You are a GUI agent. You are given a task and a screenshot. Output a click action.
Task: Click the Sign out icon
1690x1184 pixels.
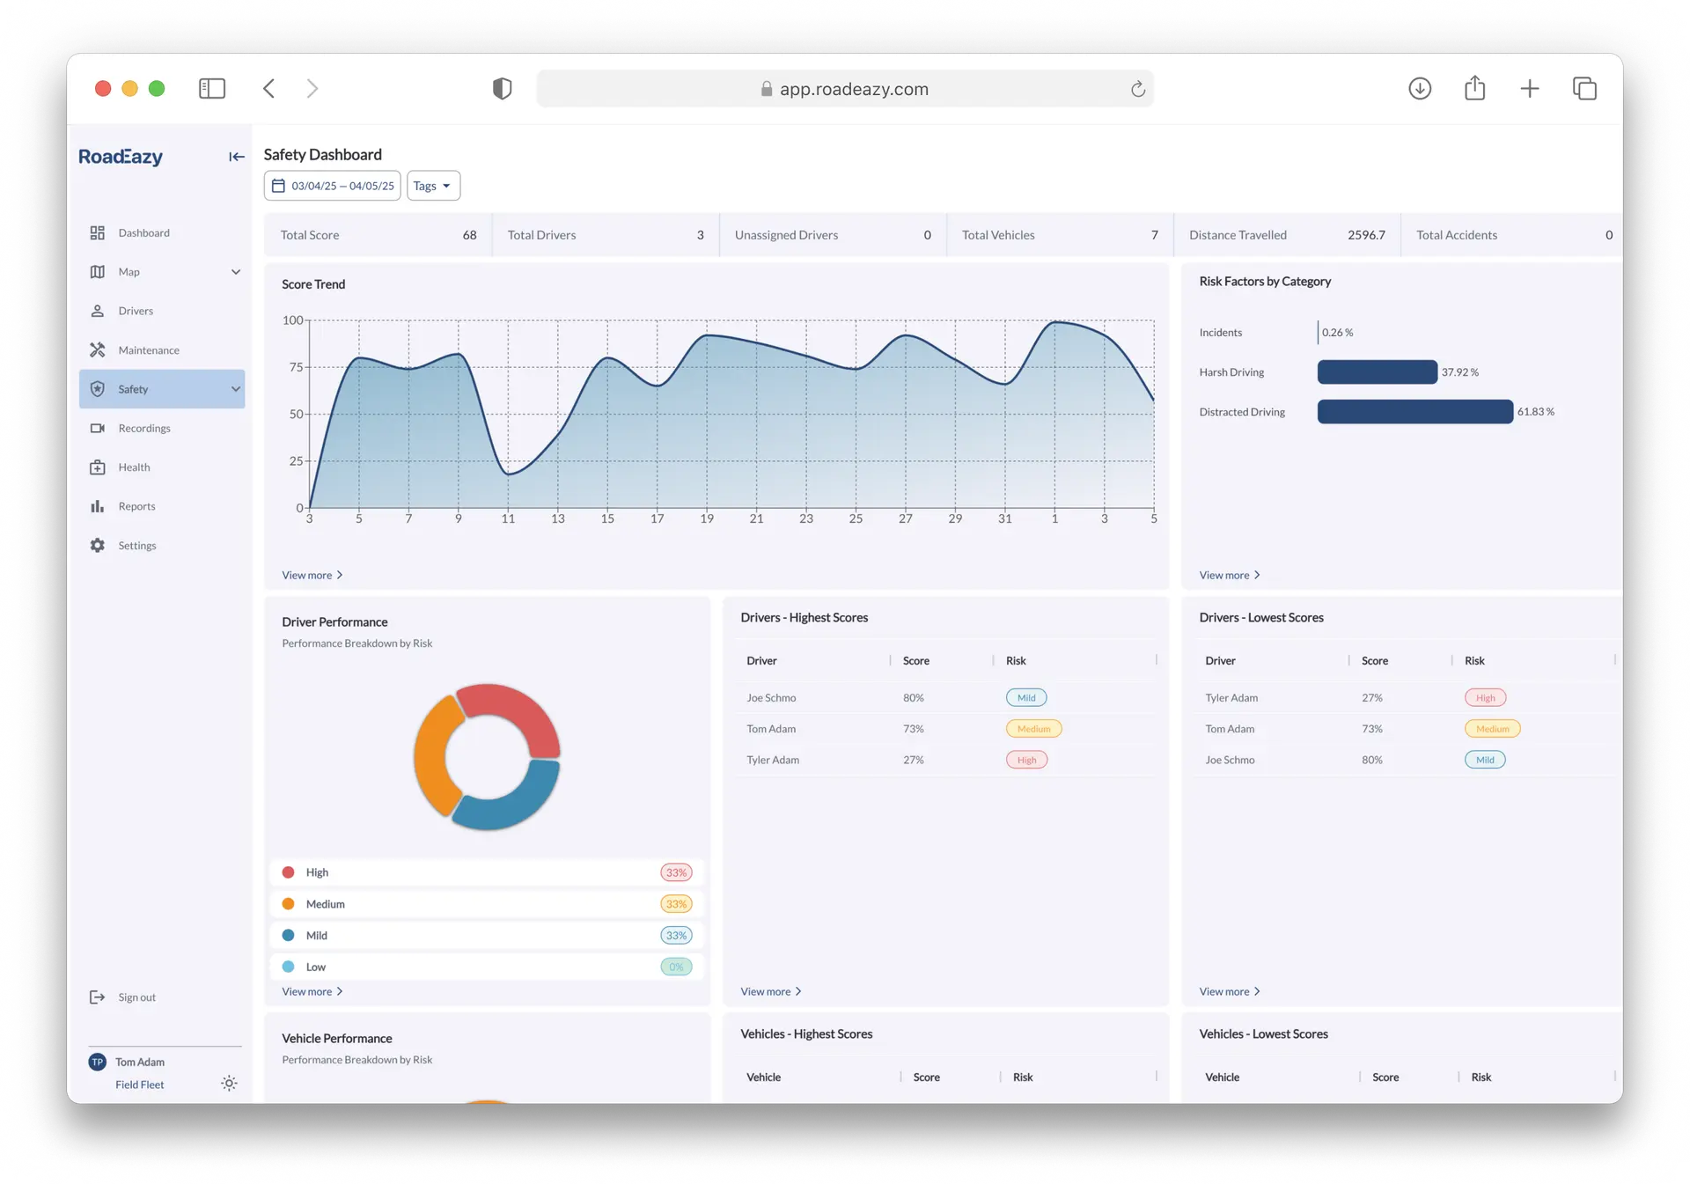pos(98,997)
